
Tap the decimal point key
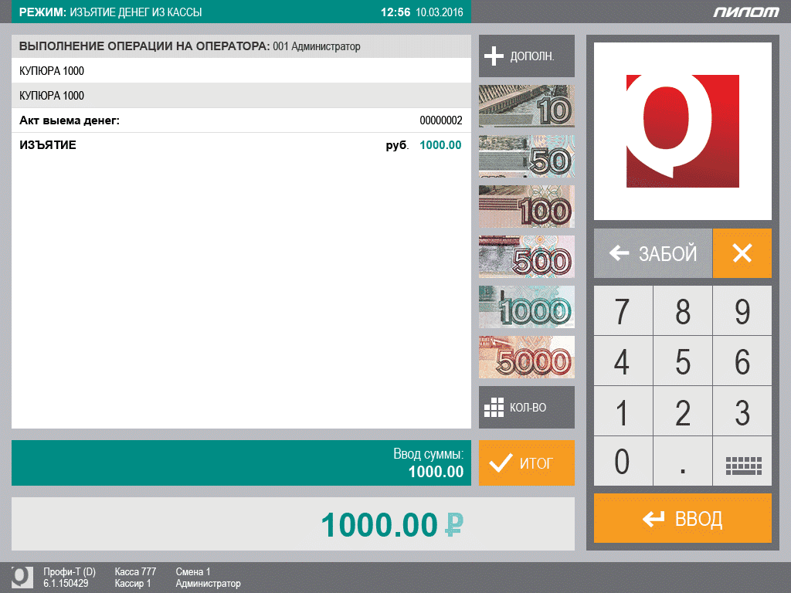683,461
